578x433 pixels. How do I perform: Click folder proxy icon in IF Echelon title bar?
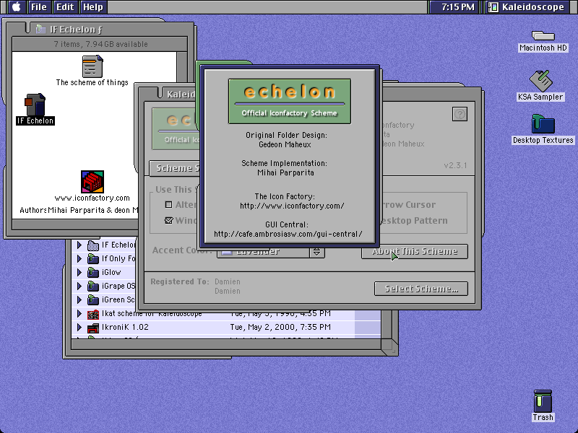click(40, 29)
